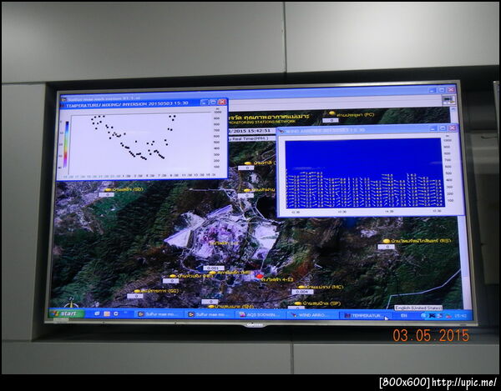
Task: Click the value box under station (FC)
Action: coord(331,120)
